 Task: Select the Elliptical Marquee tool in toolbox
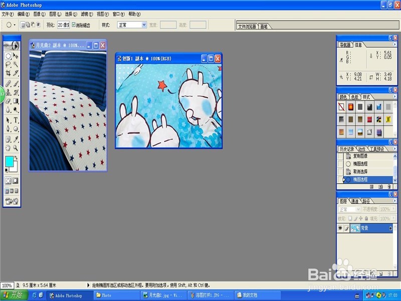point(8,56)
